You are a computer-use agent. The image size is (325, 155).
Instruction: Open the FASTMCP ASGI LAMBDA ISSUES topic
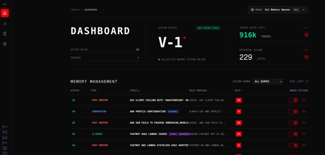(148, 134)
